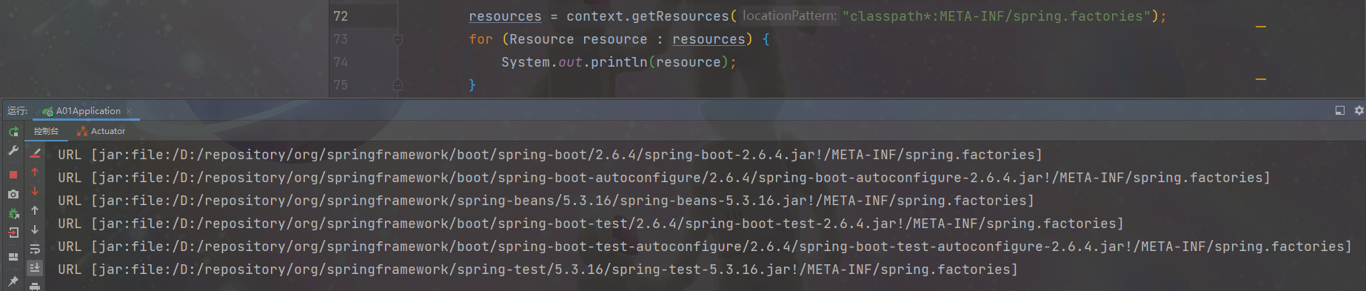The width and height of the screenshot is (1366, 291).
Task: Click the red pencil icon beside console output
Action: point(35,153)
